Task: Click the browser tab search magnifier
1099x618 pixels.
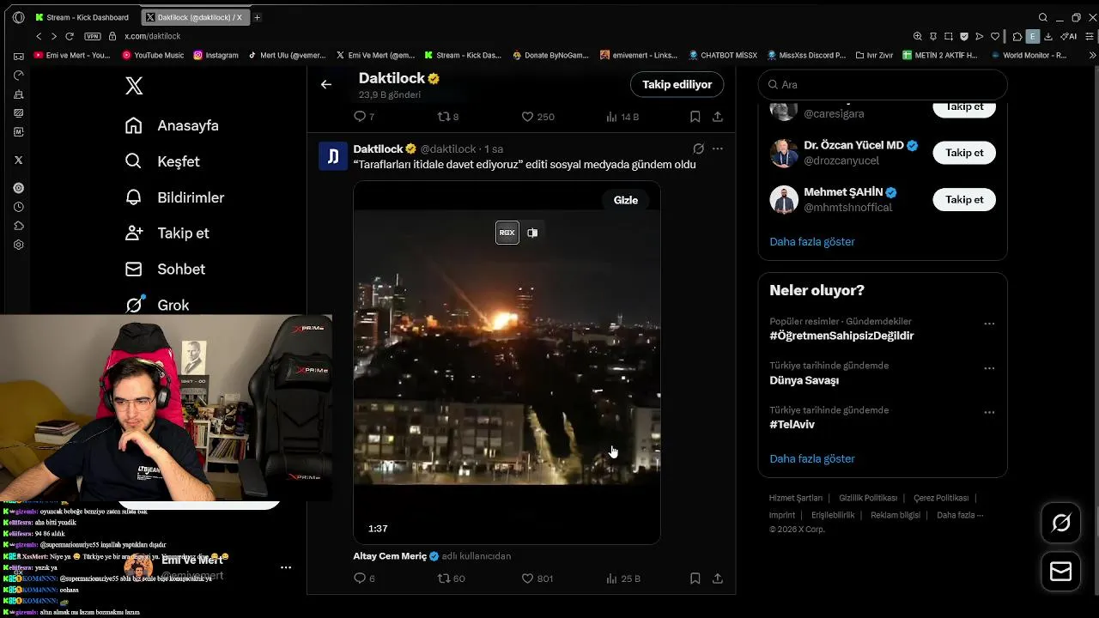Action: [x=1043, y=17]
